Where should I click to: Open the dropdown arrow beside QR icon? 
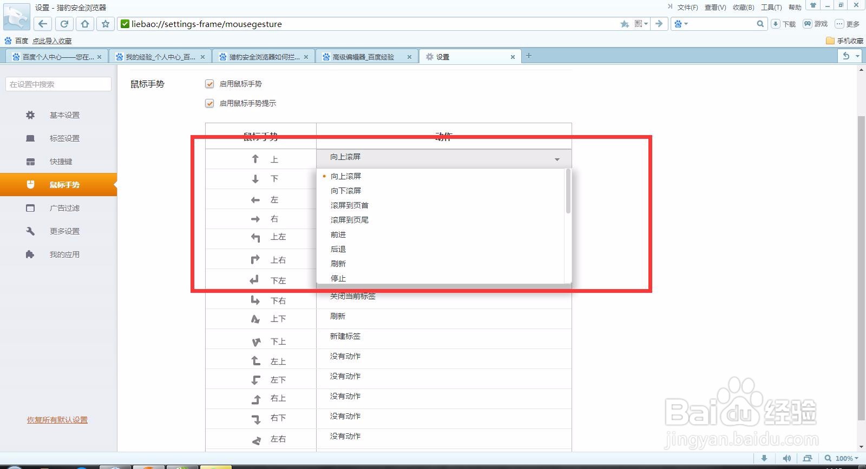coord(646,24)
